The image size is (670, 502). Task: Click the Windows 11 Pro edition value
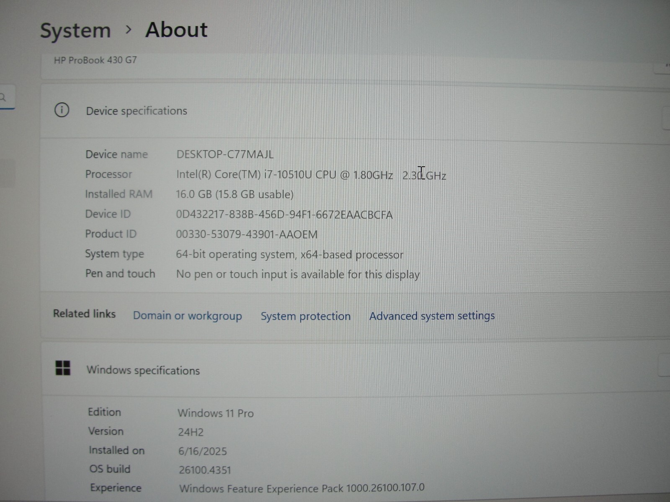[x=216, y=413]
